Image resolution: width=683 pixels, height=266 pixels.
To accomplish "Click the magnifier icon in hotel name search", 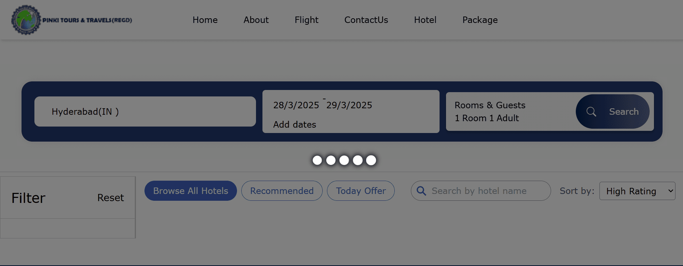I will [x=422, y=191].
